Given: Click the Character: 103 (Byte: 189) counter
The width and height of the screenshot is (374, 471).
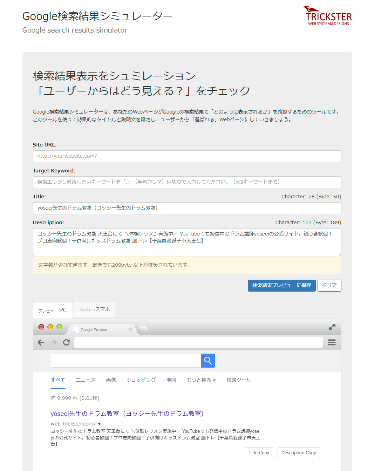Looking at the screenshot, I should [x=308, y=223].
